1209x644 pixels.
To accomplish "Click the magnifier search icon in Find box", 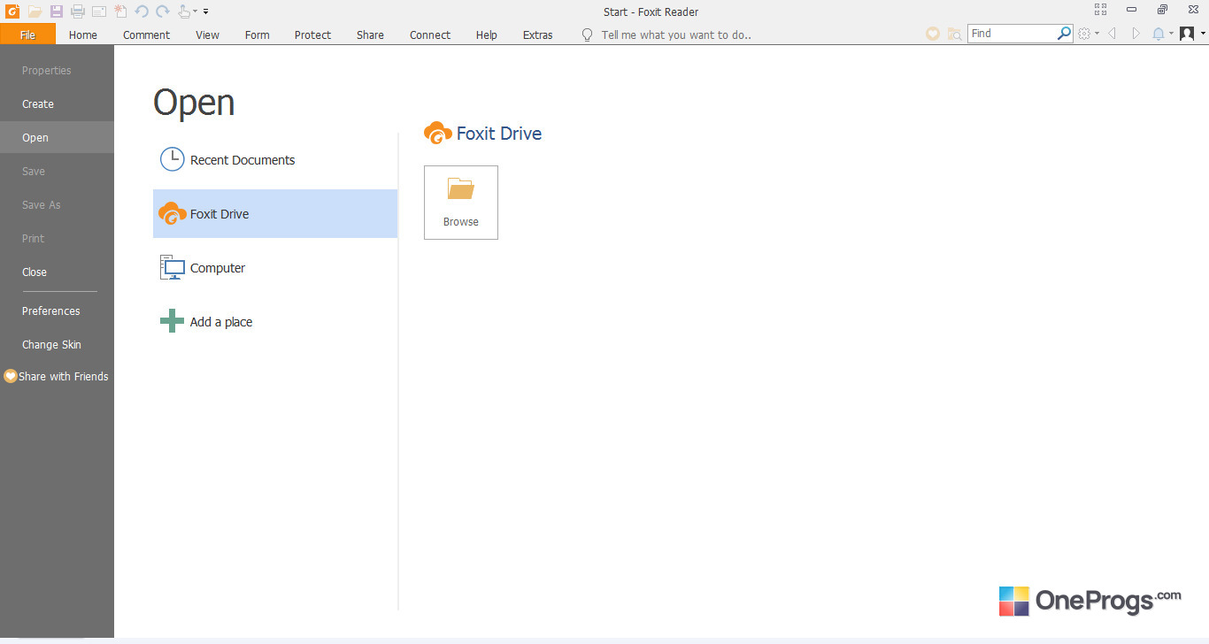I will tap(1065, 34).
